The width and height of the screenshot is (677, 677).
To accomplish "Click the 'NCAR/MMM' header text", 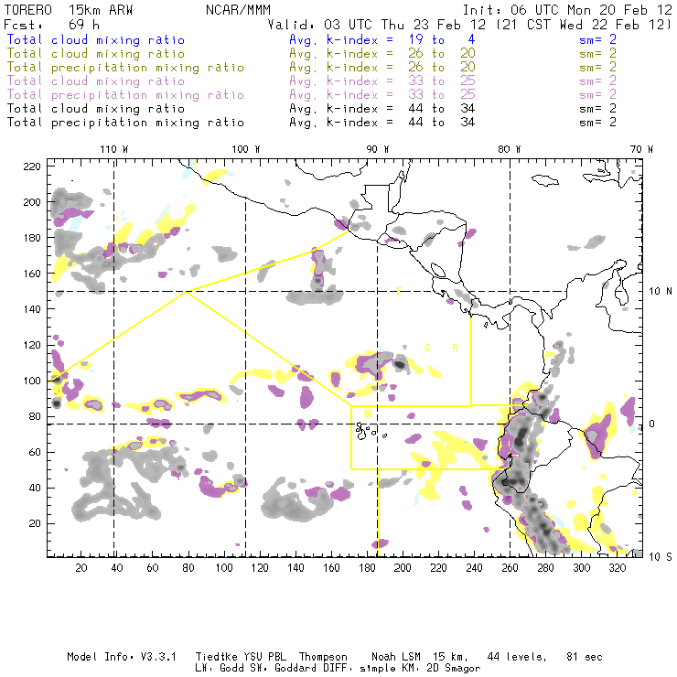I will pos(238,10).
